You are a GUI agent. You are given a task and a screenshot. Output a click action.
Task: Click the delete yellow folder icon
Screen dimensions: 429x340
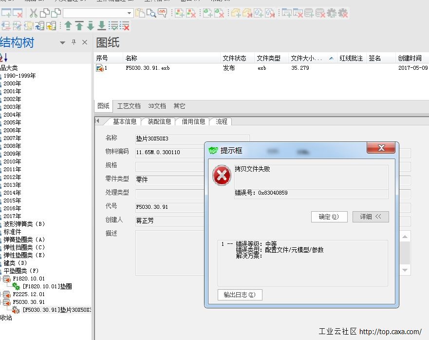coord(247,13)
